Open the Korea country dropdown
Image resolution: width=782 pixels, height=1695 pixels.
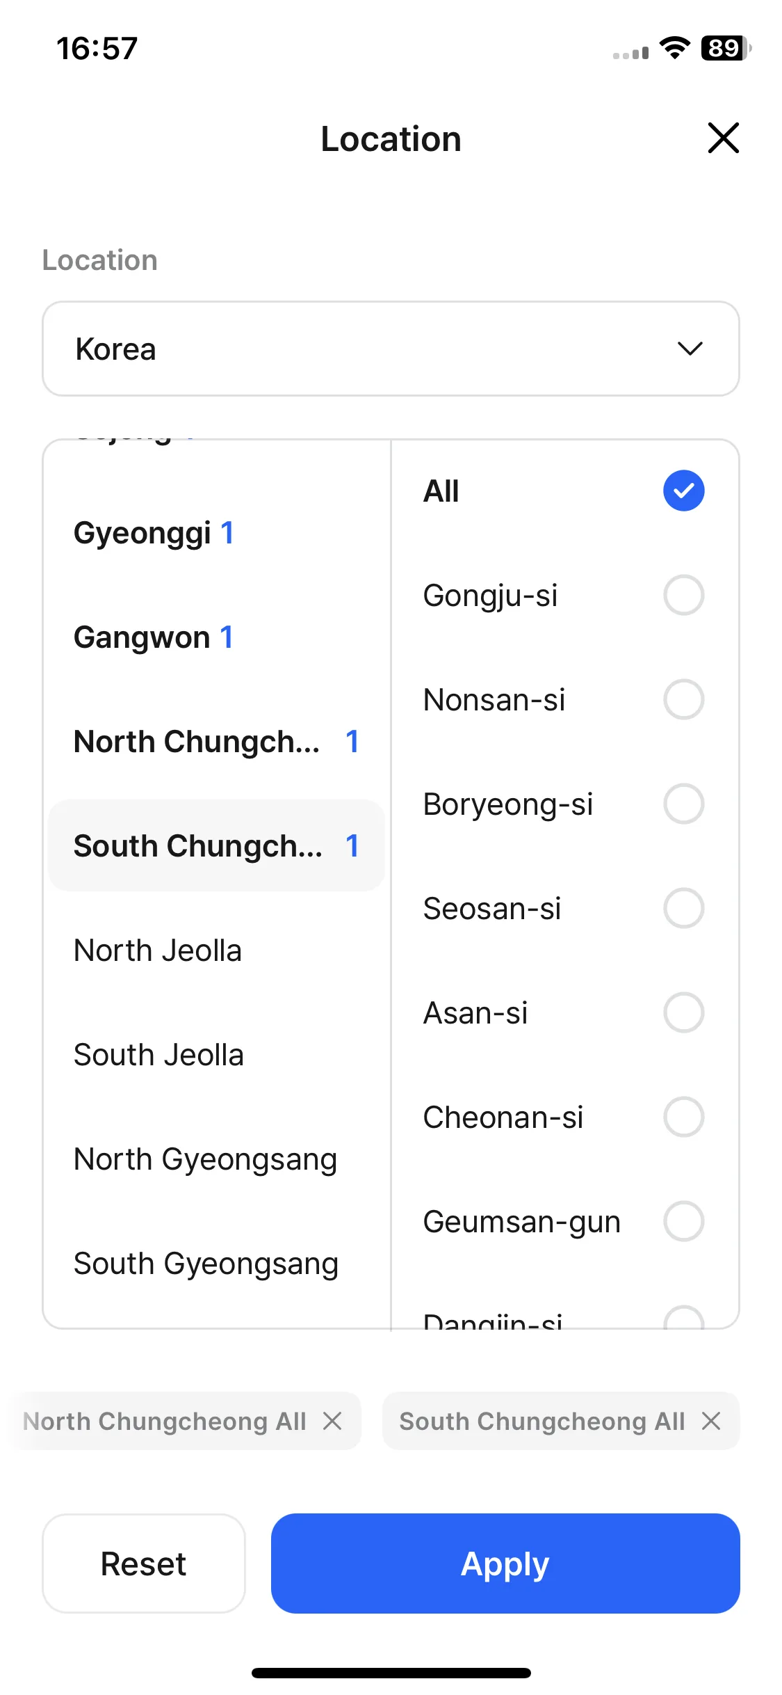coord(391,349)
